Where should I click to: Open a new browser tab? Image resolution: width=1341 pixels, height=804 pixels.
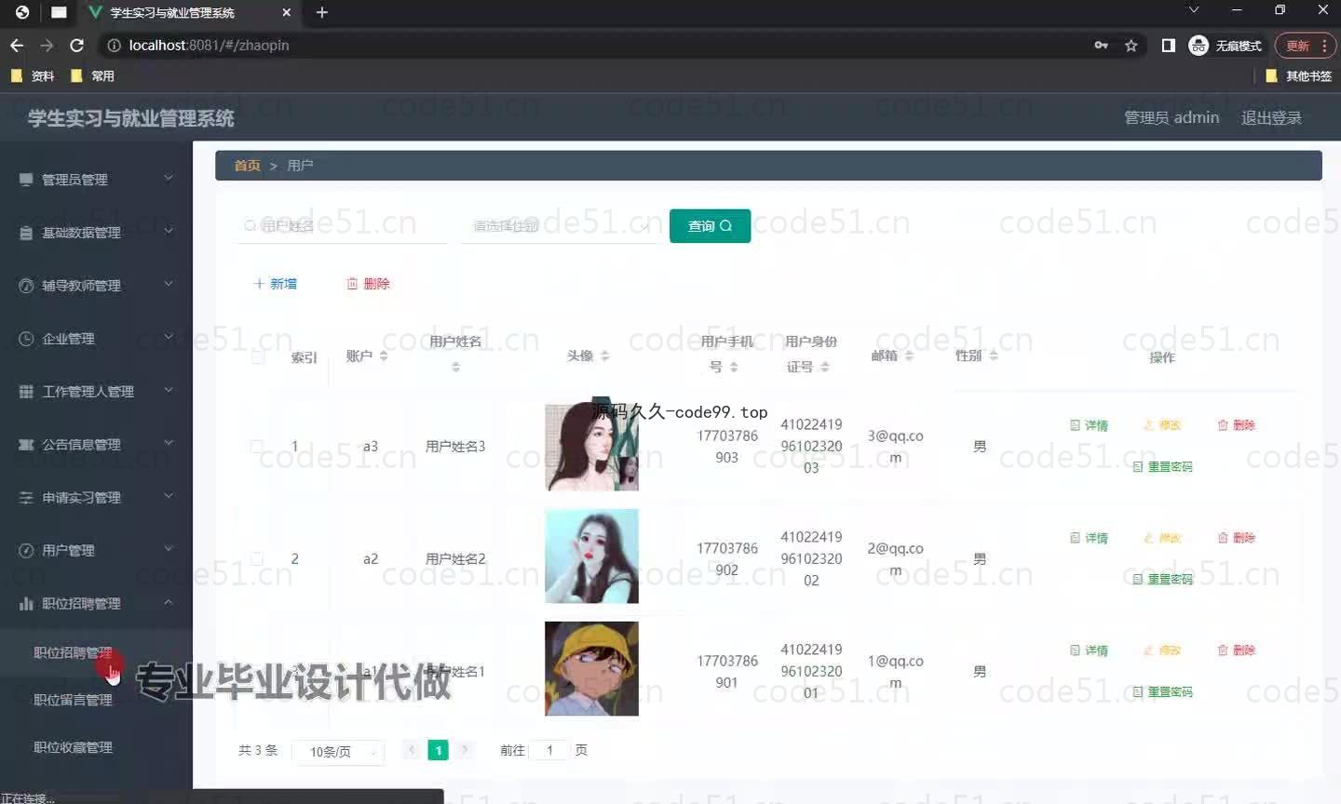pos(322,12)
